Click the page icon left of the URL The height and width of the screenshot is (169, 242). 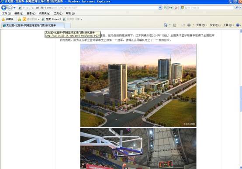click(20, 8)
